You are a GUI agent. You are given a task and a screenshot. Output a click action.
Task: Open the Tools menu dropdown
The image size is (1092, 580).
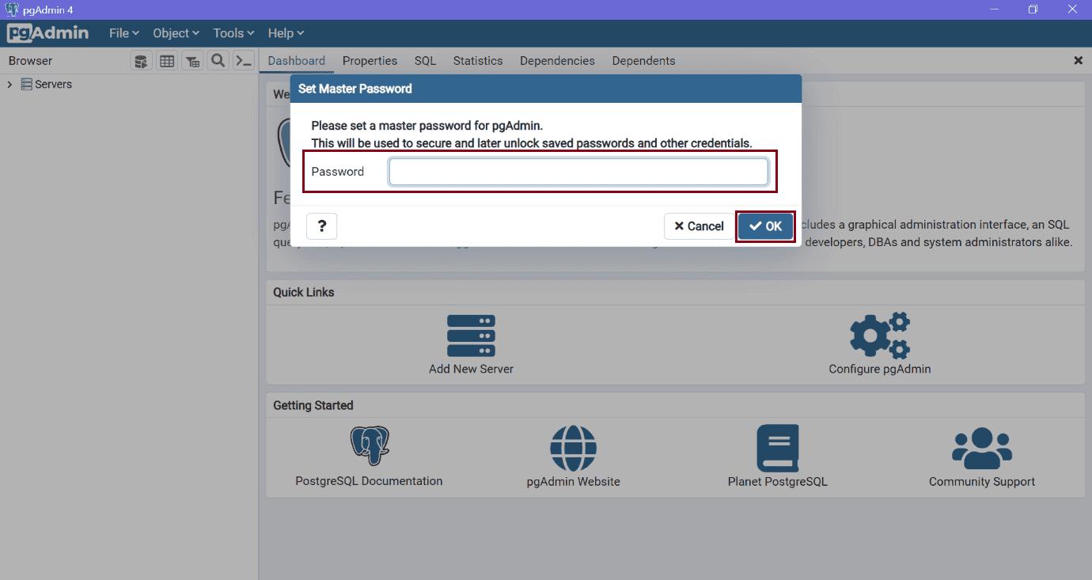233,33
